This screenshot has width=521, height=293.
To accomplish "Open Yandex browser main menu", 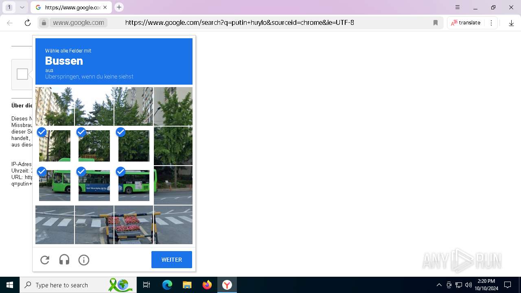I will click(458, 7).
